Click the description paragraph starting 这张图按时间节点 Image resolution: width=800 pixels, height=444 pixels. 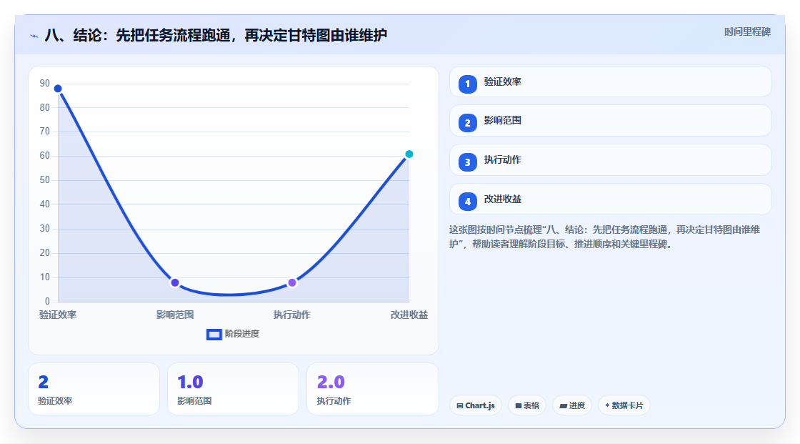pos(604,237)
